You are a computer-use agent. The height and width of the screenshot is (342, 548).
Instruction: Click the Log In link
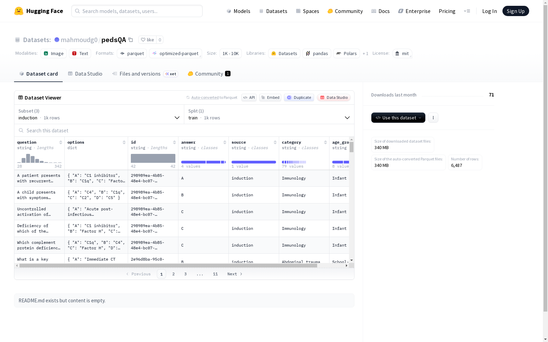[489, 11]
